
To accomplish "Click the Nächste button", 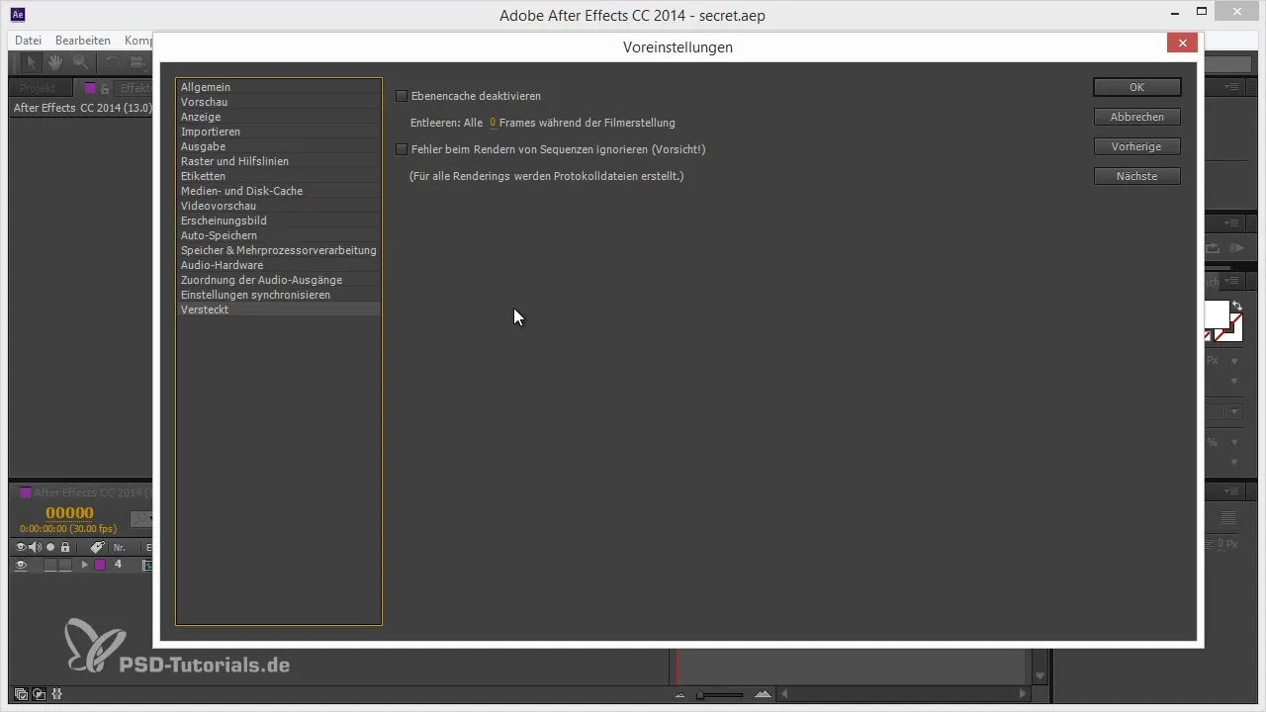I will pos(1136,176).
